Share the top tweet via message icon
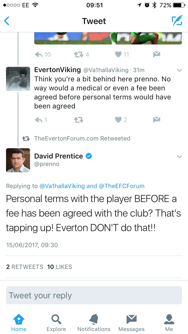This screenshot has height=334, width=188. [157, 54]
